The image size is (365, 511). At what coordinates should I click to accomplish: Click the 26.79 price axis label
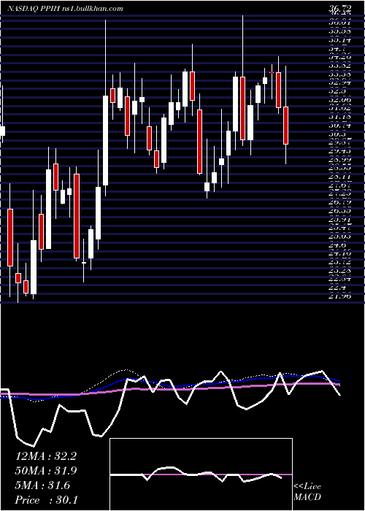coord(339,203)
